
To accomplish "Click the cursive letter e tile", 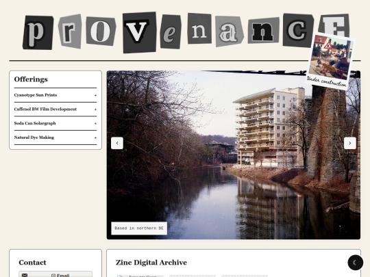I will (x=171, y=31).
